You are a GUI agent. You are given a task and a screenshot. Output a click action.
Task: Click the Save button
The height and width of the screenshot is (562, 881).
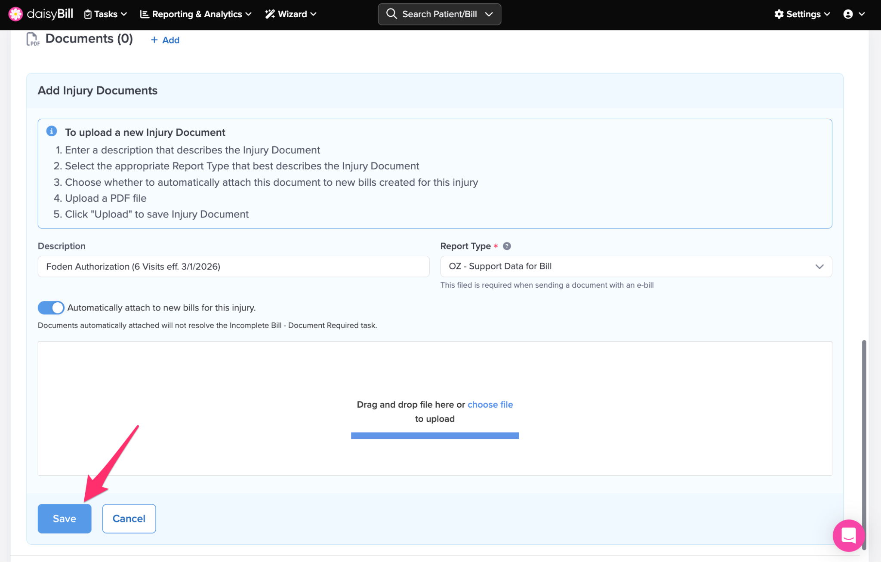point(65,519)
